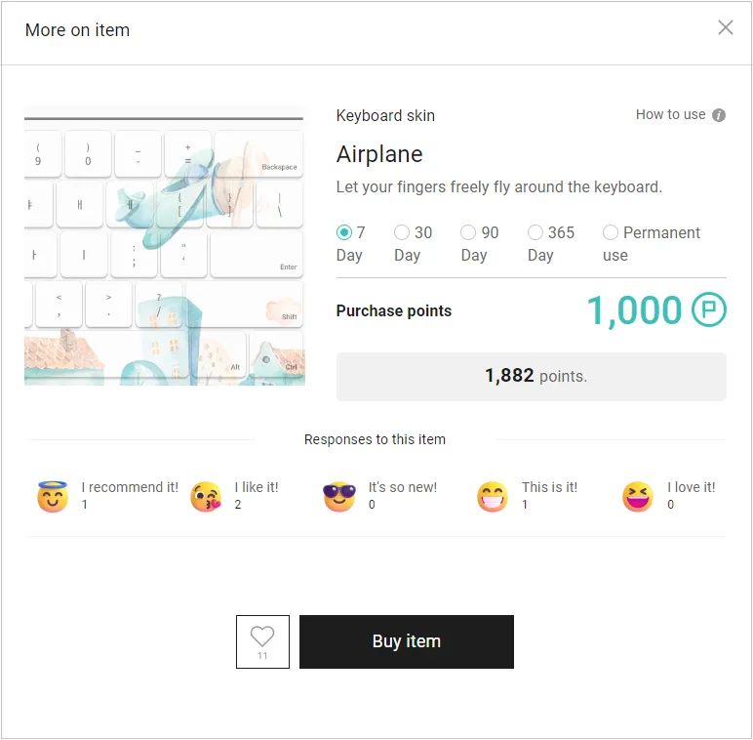Click the heart wishlist icon

coord(262,637)
